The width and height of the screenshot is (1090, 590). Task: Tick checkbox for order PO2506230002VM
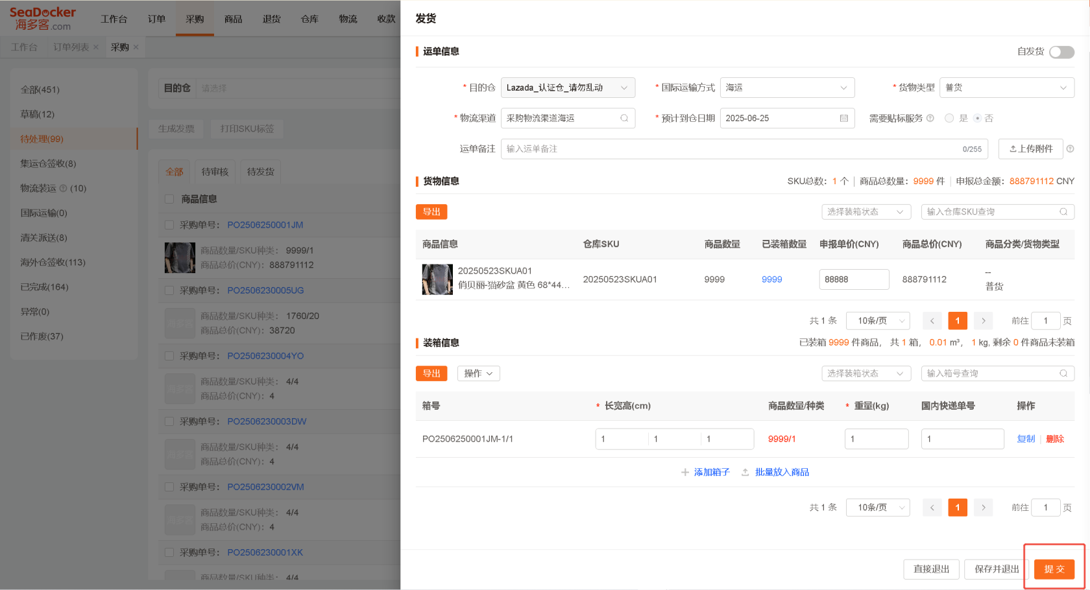coord(169,487)
